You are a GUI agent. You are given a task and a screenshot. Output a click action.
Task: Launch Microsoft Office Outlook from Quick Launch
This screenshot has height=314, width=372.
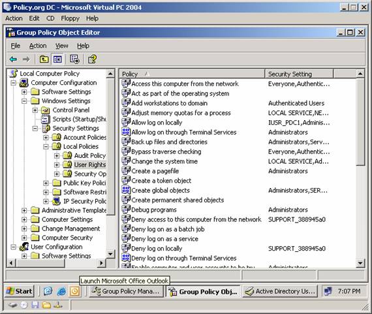(75, 291)
